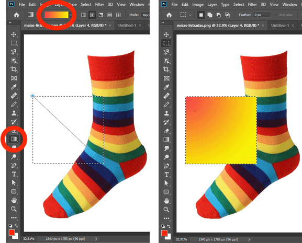Viewport: 302px width, 243px height.
Task: Swap foreground and background colors, left window
Action: [16, 226]
